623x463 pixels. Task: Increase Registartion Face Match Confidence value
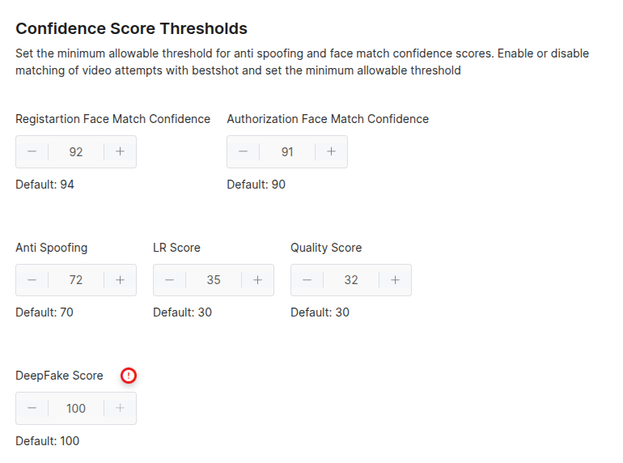[x=120, y=152]
